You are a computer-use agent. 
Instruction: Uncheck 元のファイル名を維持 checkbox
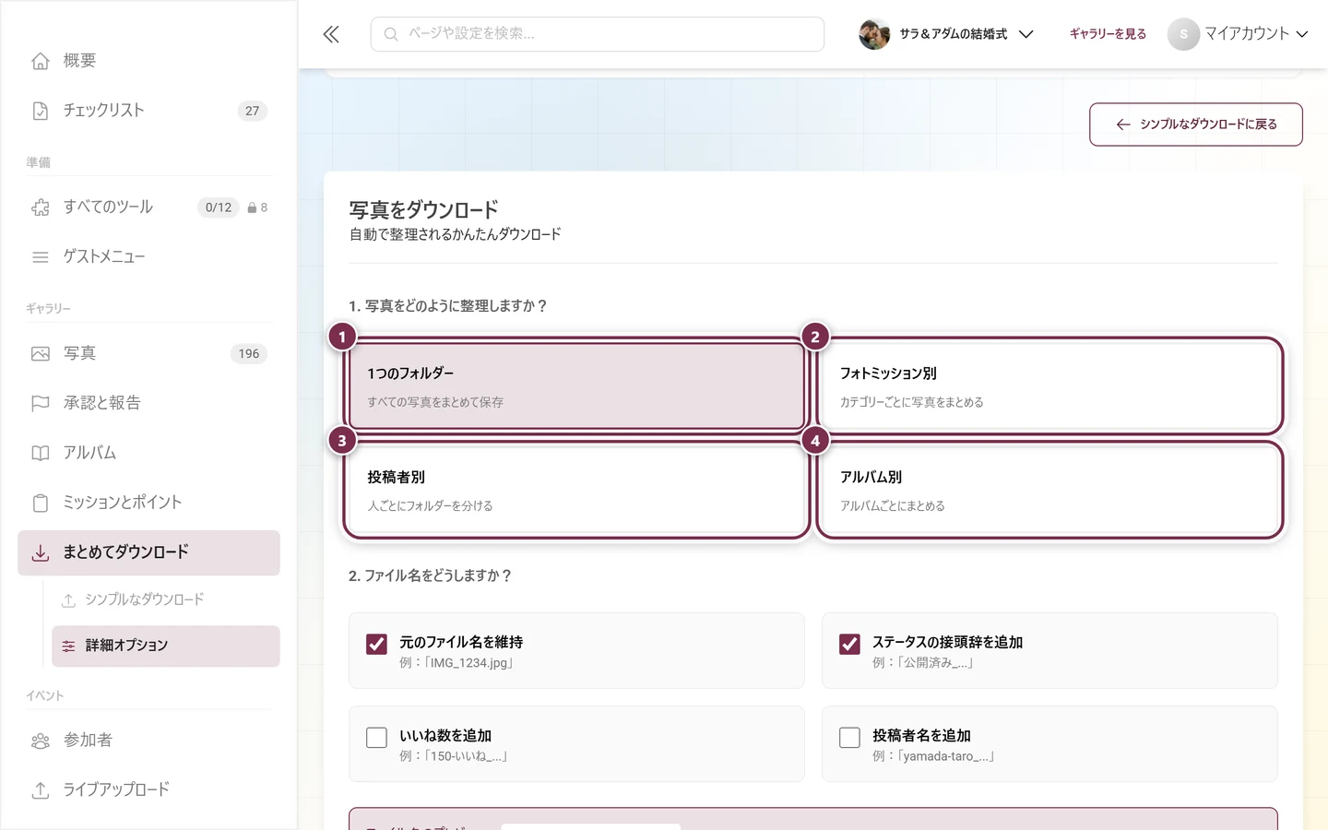pos(376,644)
